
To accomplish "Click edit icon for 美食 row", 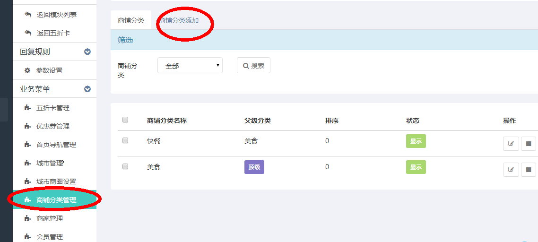I will [511, 170].
